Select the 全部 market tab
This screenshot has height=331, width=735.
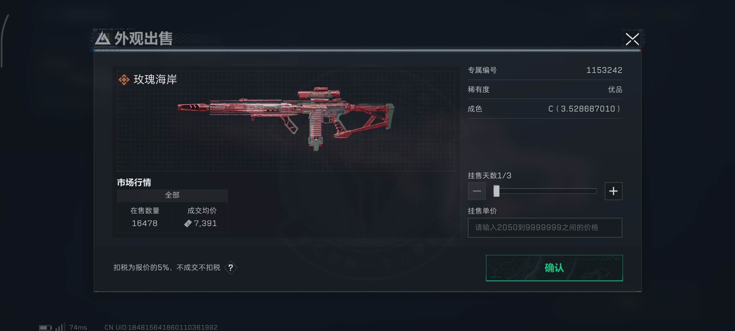[172, 195]
